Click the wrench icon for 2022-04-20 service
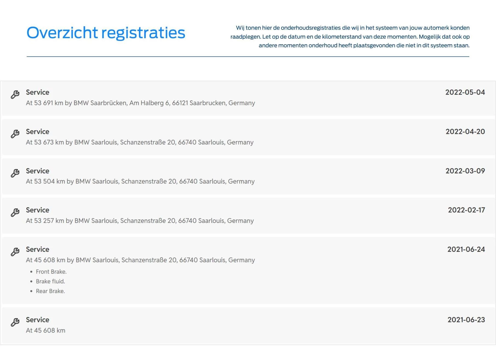 [x=15, y=134]
